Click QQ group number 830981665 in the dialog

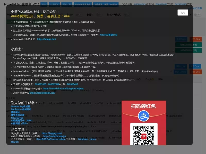click(x=40, y=84)
